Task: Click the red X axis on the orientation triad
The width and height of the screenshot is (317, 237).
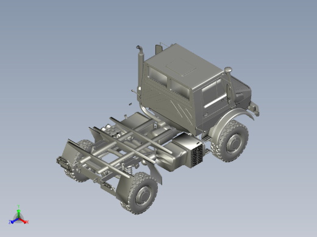Action: point(24,221)
